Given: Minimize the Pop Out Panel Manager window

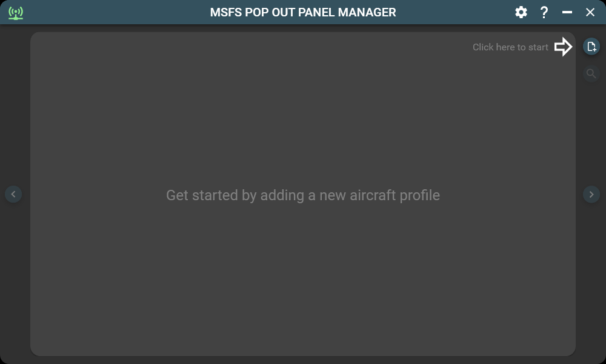Looking at the screenshot, I should pyautogui.click(x=567, y=12).
